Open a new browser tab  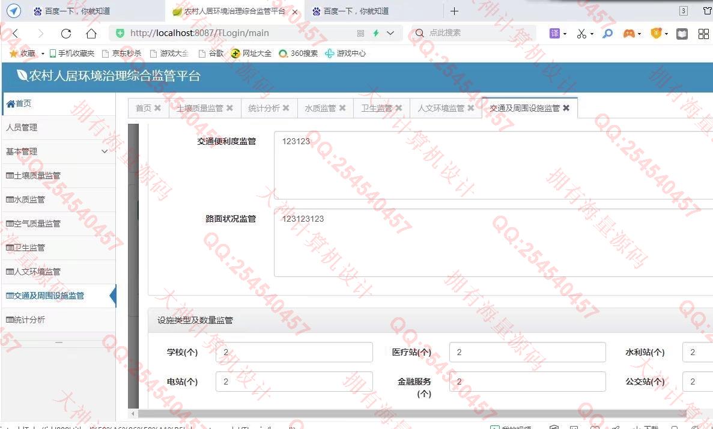454,11
